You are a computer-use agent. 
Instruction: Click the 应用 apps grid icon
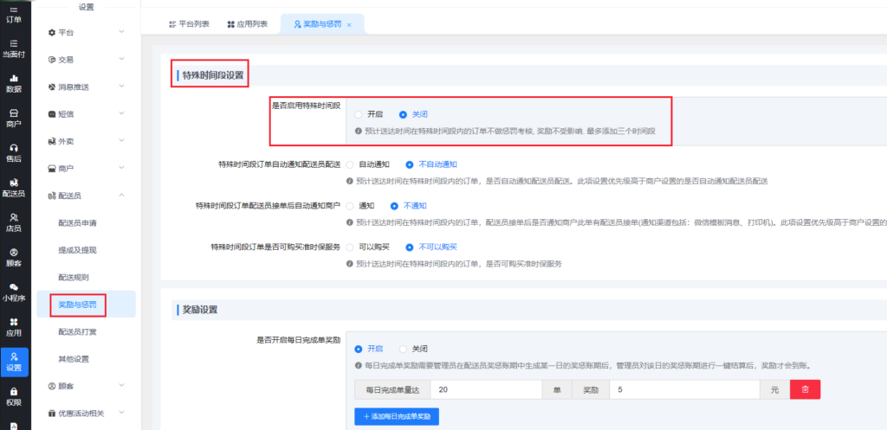(14, 326)
